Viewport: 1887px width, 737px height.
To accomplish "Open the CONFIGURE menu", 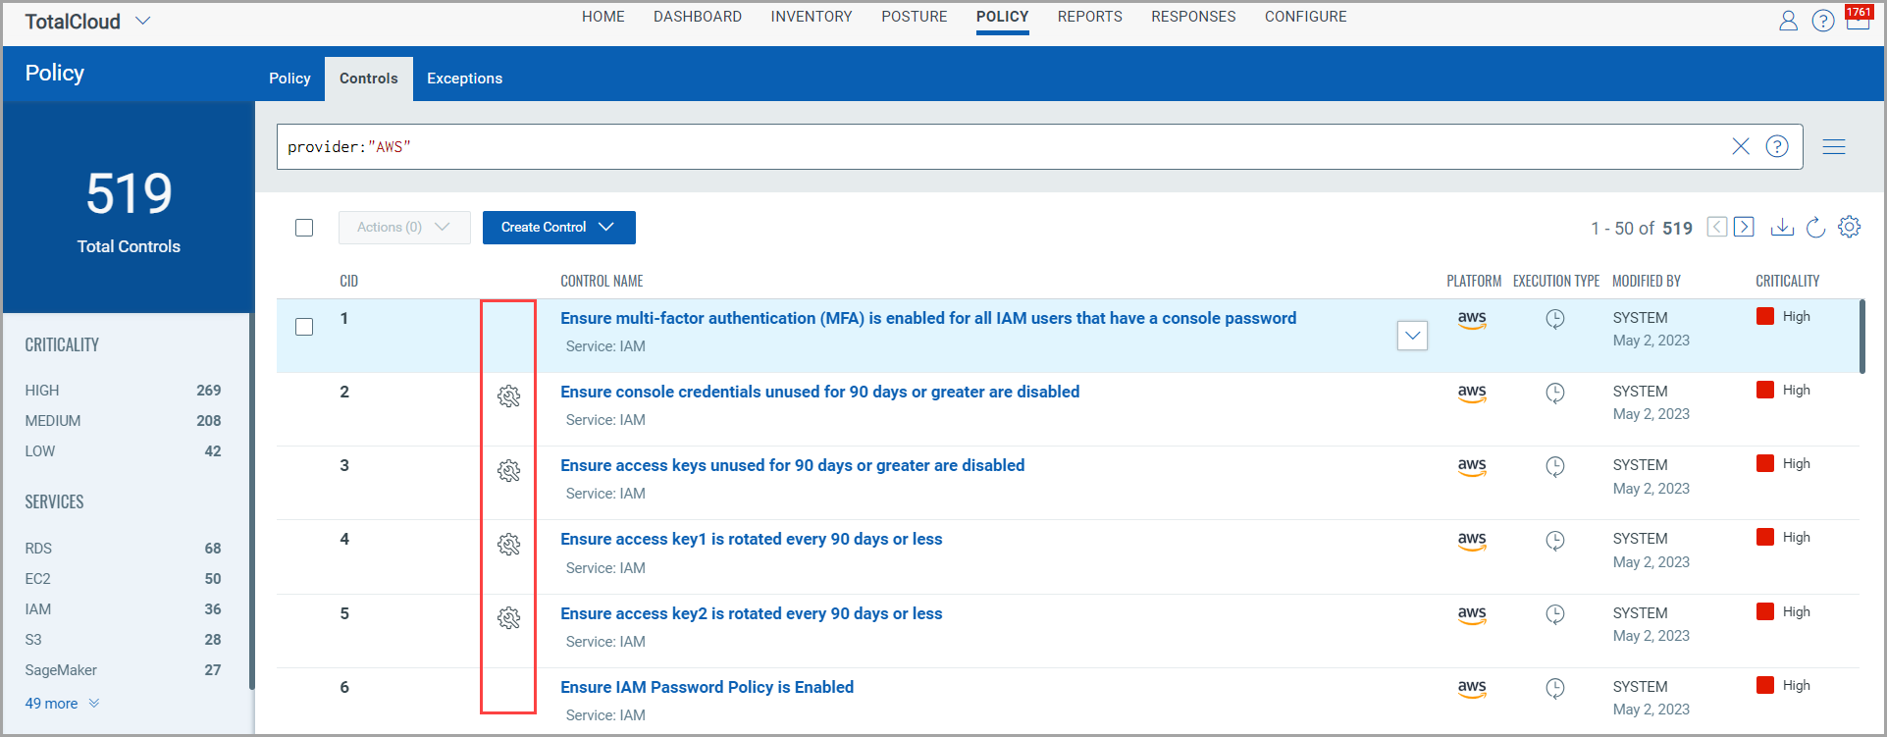I will tap(1306, 17).
